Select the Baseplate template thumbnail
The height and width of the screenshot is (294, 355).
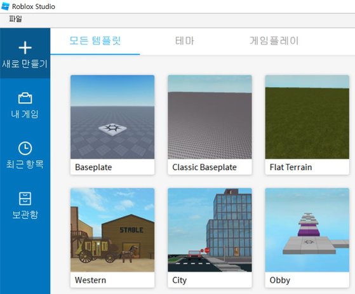point(112,117)
